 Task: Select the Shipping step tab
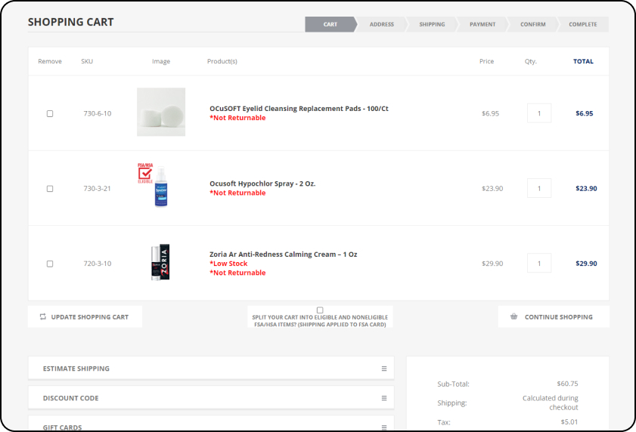(432, 24)
